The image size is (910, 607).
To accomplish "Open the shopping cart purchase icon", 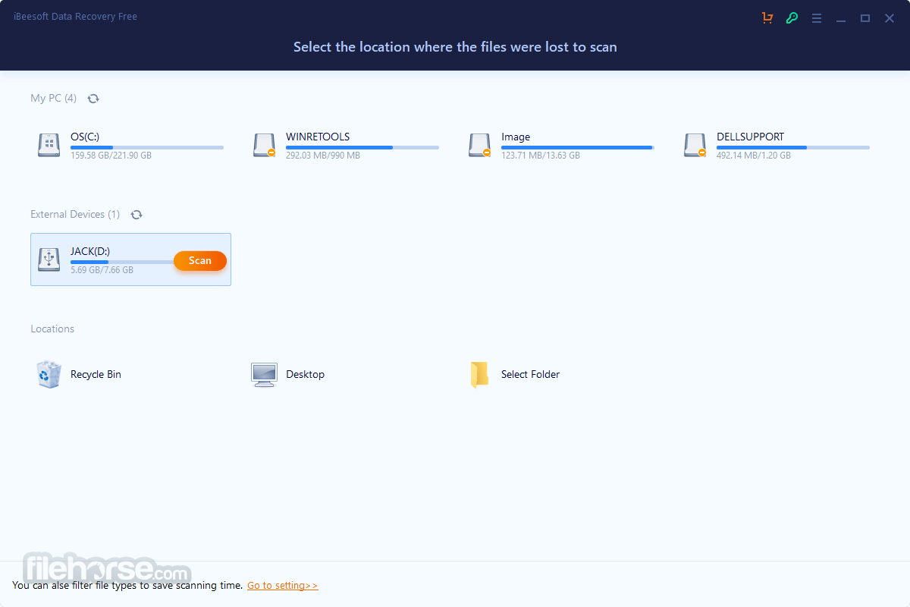I will [767, 17].
